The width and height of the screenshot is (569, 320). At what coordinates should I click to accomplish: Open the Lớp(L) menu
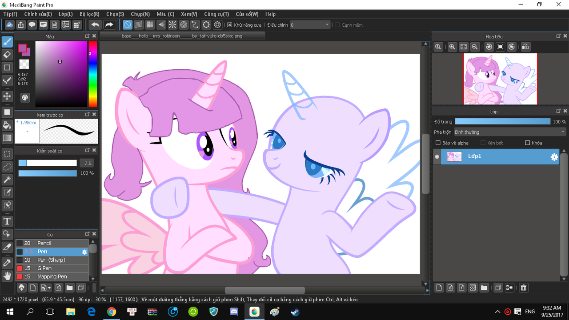(66, 14)
